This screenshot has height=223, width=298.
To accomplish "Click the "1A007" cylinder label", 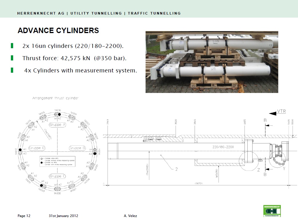I will point(73,190).
